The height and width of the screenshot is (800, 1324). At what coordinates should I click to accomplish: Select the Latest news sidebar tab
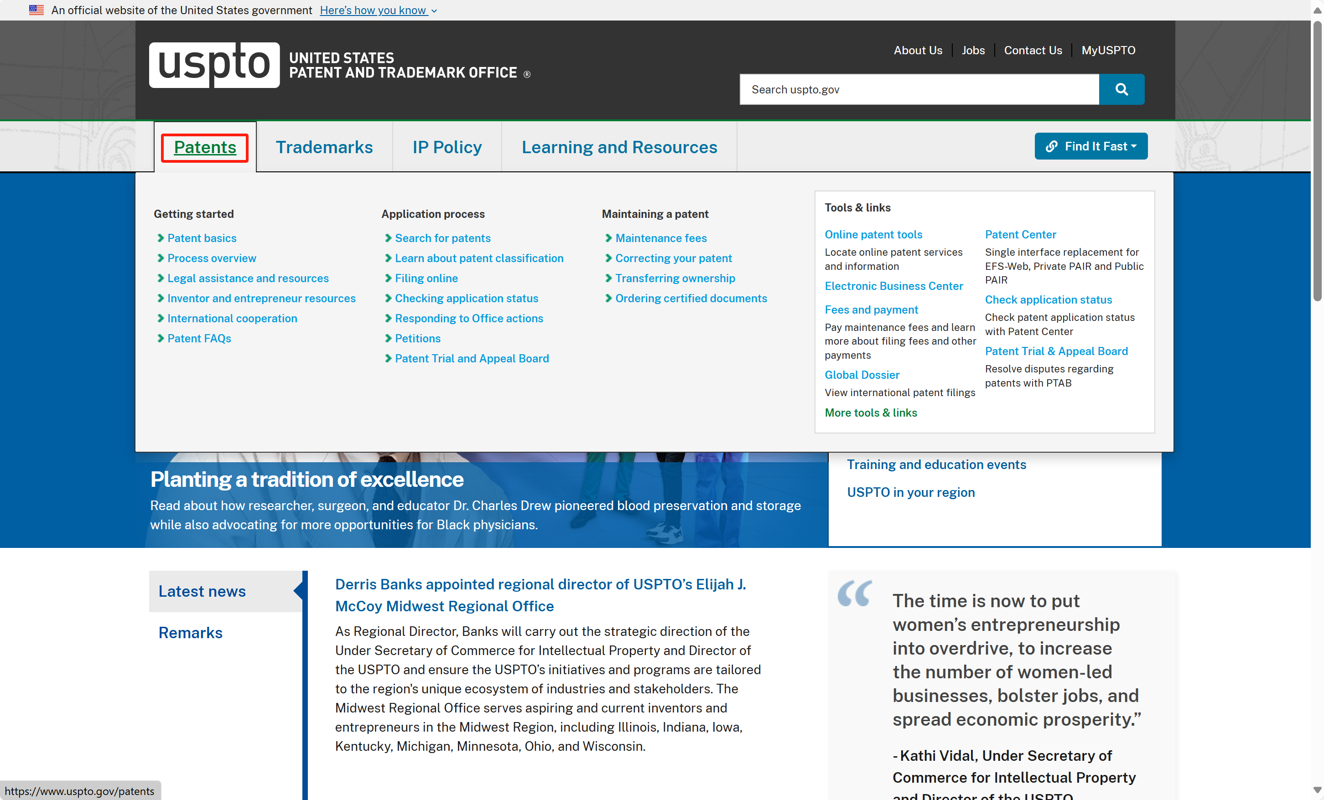[202, 591]
